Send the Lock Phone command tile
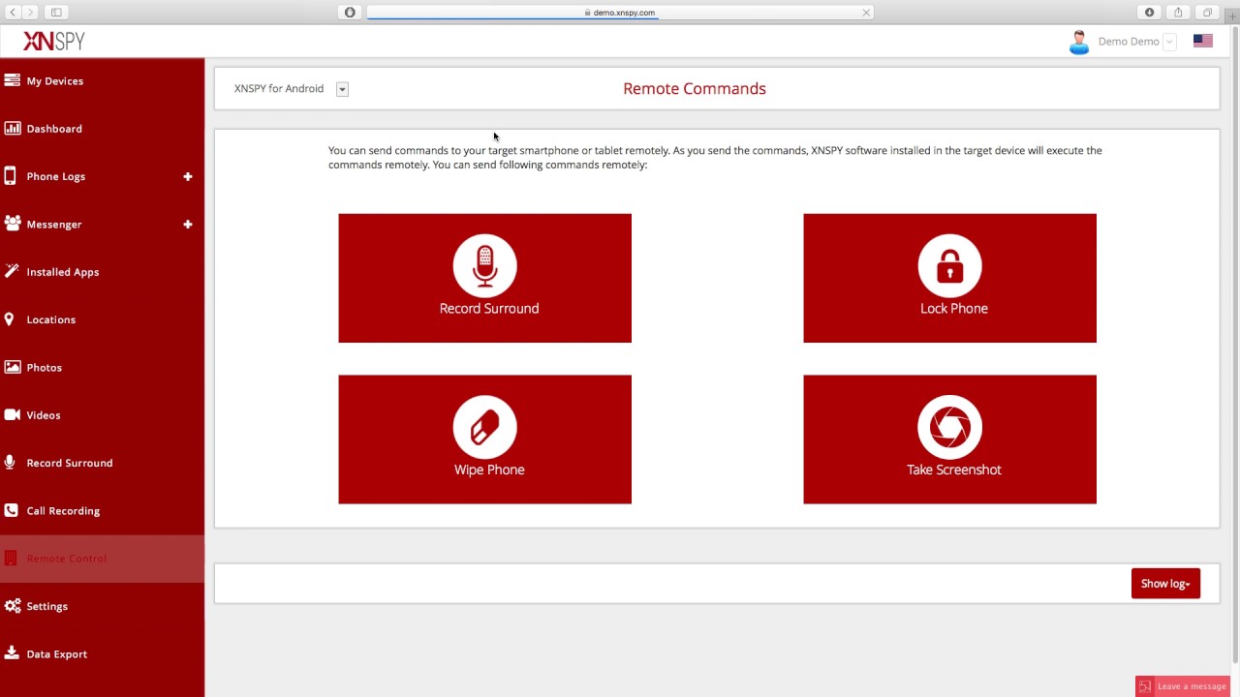The image size is (1240, 697). tap(949, 278)
